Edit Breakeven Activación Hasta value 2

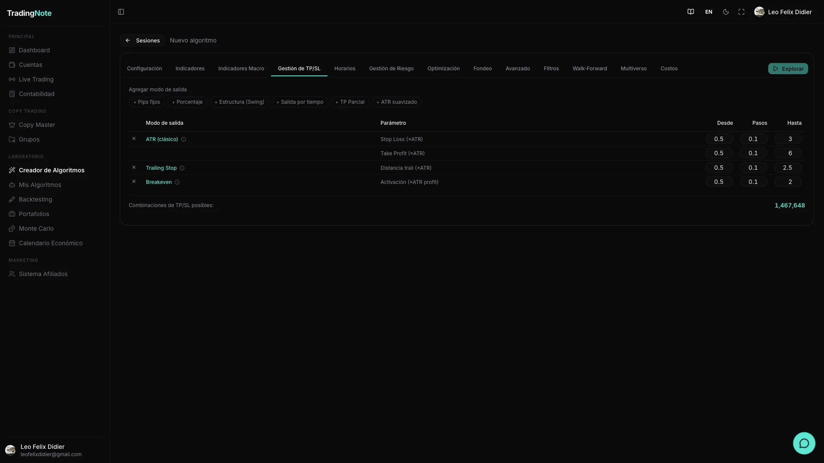(788, 182)
